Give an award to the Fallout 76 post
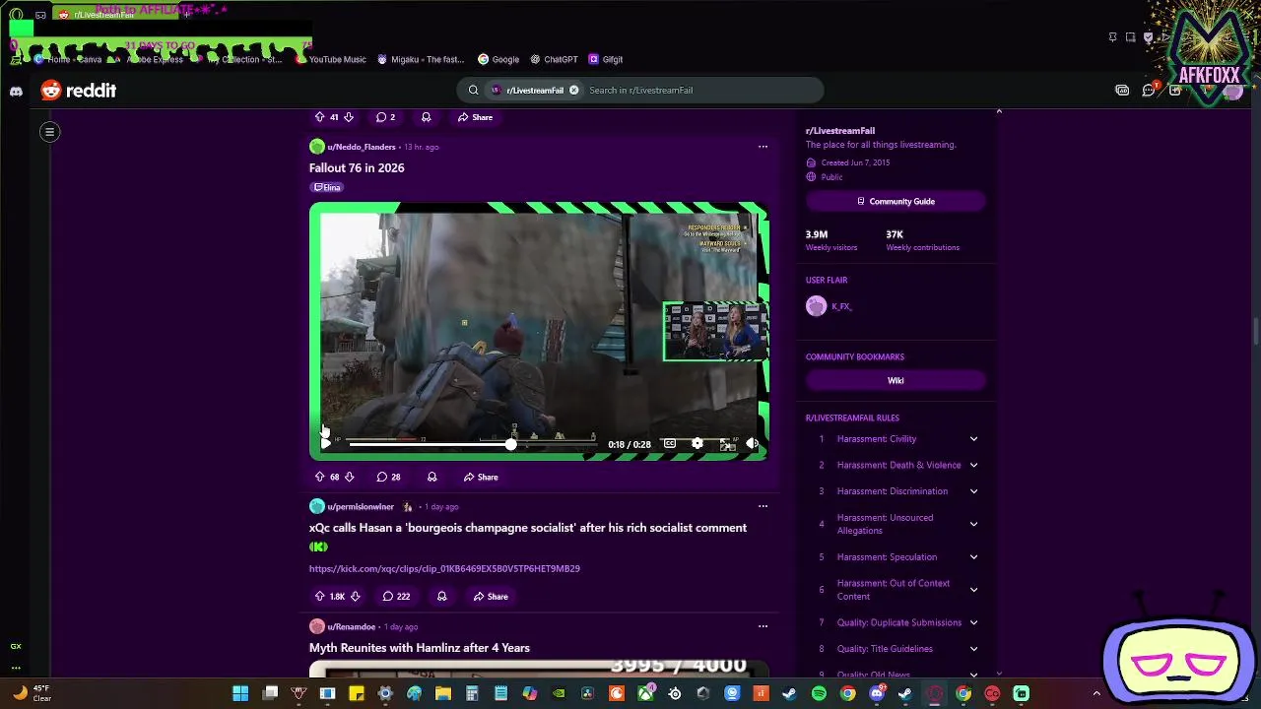This screenshot has width=1261, height=709. [x=431, y=477]
